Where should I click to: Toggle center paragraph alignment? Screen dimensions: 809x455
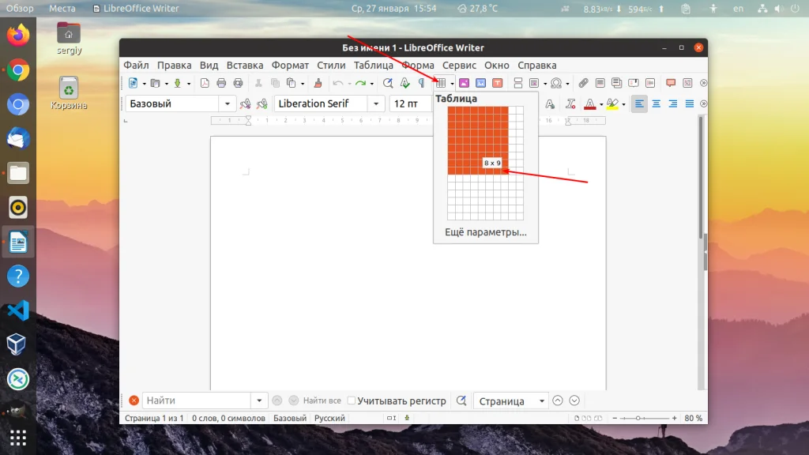tap(658, 103)
